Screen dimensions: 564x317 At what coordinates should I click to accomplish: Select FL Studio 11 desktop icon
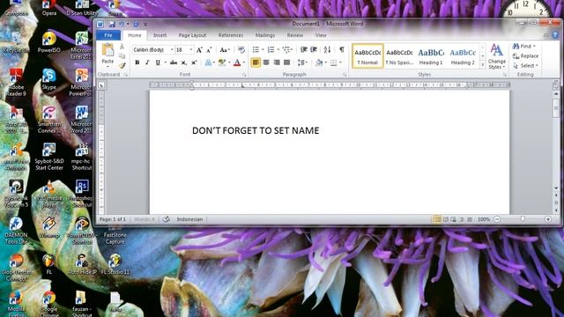[115, 264]
